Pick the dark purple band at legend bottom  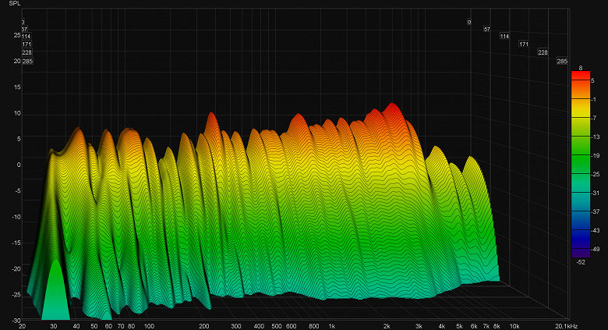tap(580, 252)
